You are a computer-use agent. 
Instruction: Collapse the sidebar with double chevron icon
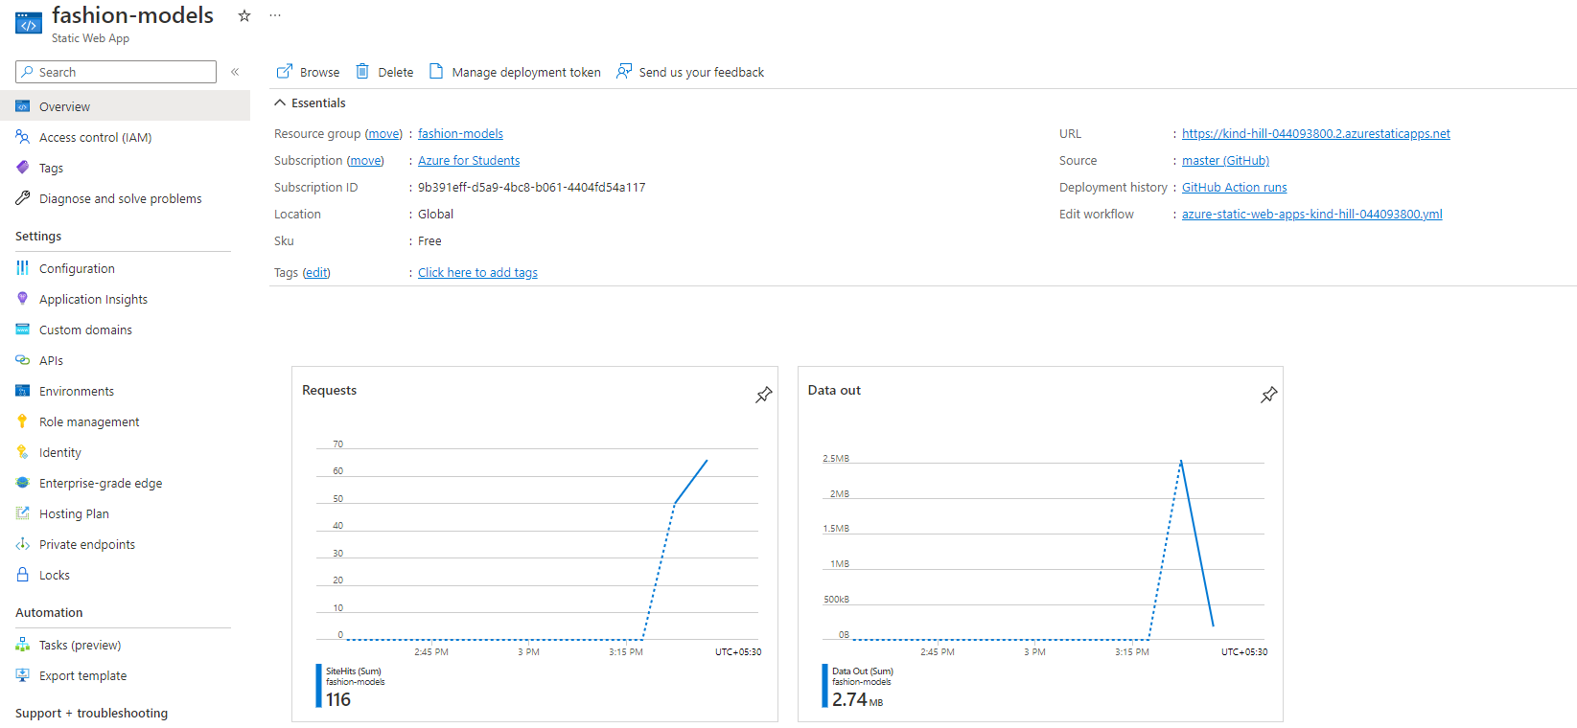[235, 72]
